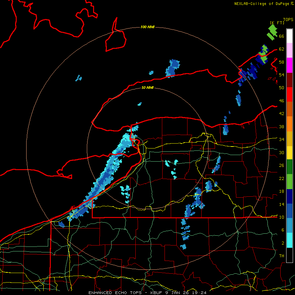This screenshot has height=295, width=295.
Task: Click the 22 value on the legend scale
Action: point(282,179)
